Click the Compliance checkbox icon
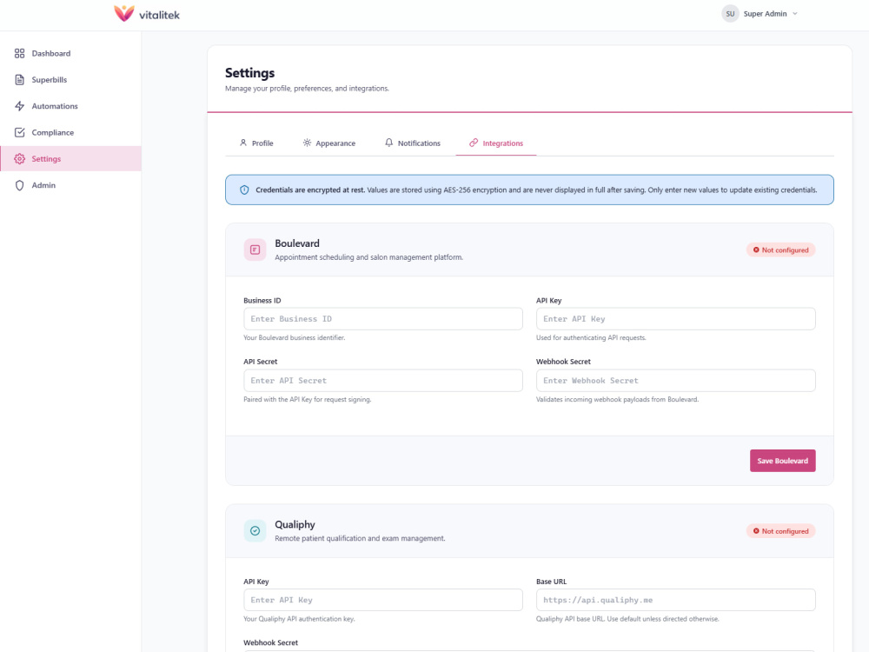The width and height of the screenshot is (869, 652). (19, 132)
